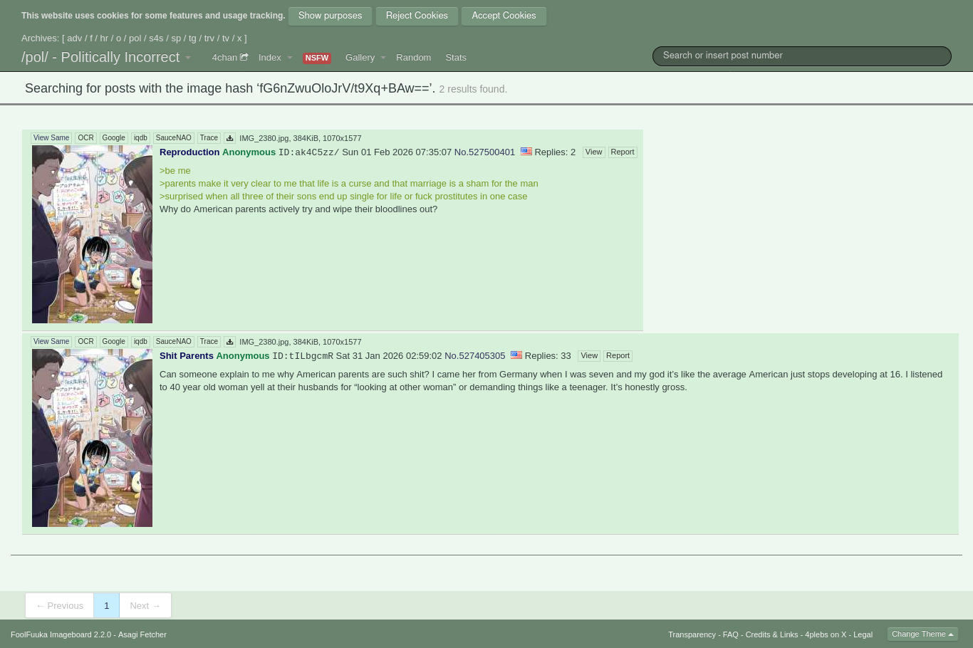The width and height of the screenshot is (973, 648).
Task: Report the post with 2 replies
Action: point(622,152)
